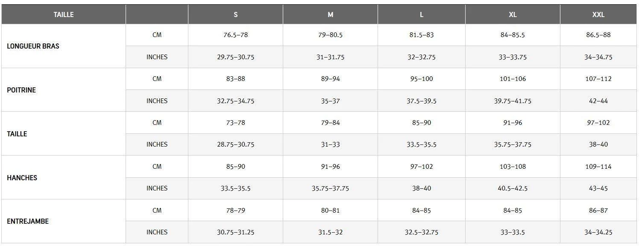
Task: Select the L size column header
Action: [x=422, y=14]
